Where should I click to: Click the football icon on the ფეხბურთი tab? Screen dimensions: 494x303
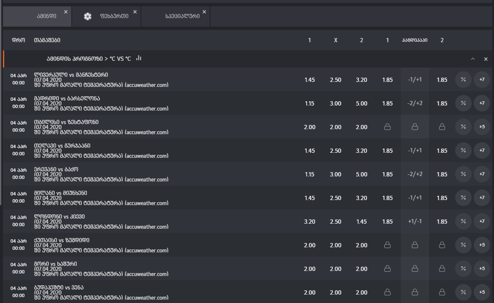click(x=88, y=16)
